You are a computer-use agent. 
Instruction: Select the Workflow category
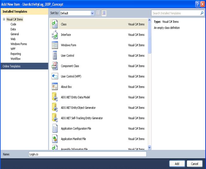(16, 59)
